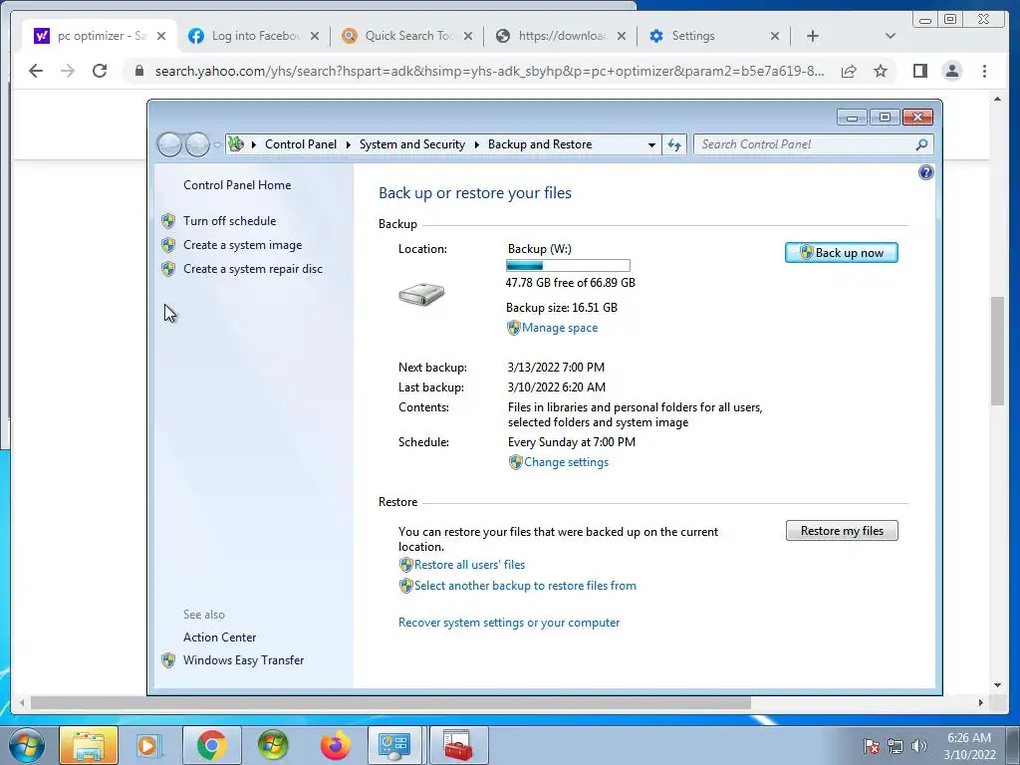Click Turn off schedule in sidebar
The image size is (1020, 765).
pyautogui.click(x=230, y=221)
